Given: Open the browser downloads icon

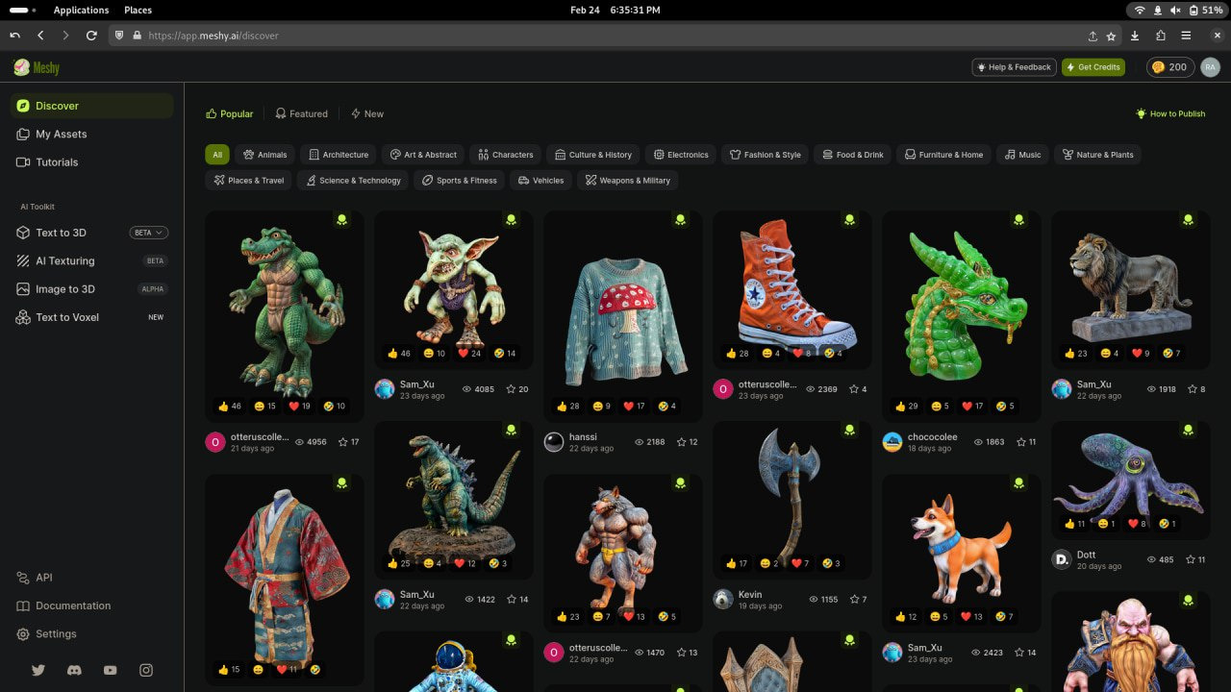Looking at the screenshot, I should point(1136,36).
